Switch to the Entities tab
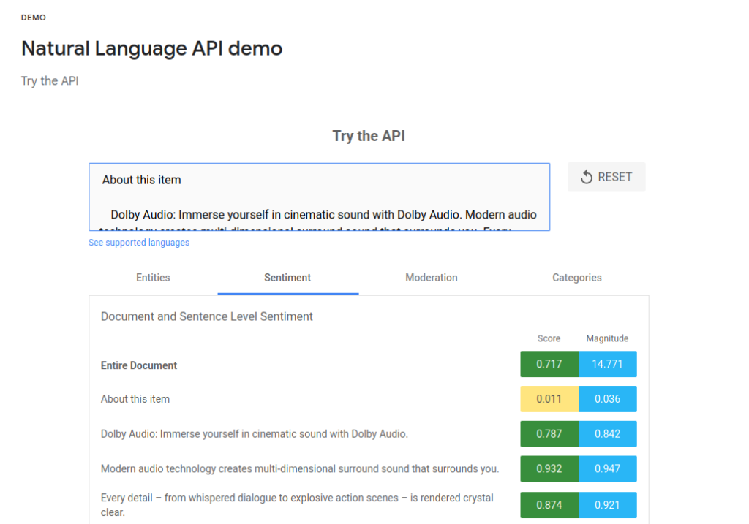749x524 pixels. (x=153, y=278)
